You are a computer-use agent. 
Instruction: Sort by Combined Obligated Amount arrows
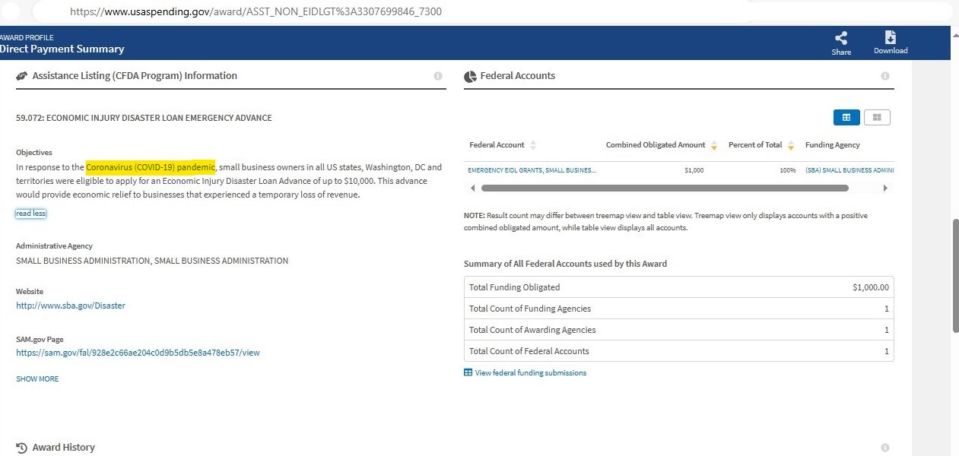(713, 145)
